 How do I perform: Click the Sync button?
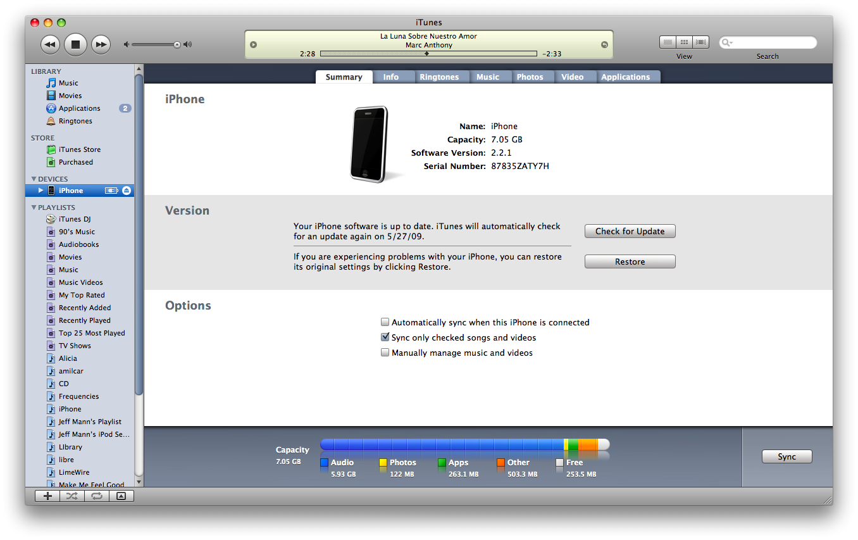pyautogui.click(x=787, y=456)
